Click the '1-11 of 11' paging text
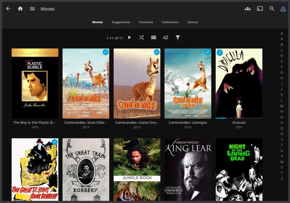Screen dimensions: 290x203 pyautogui.click(x=115, y=38)
